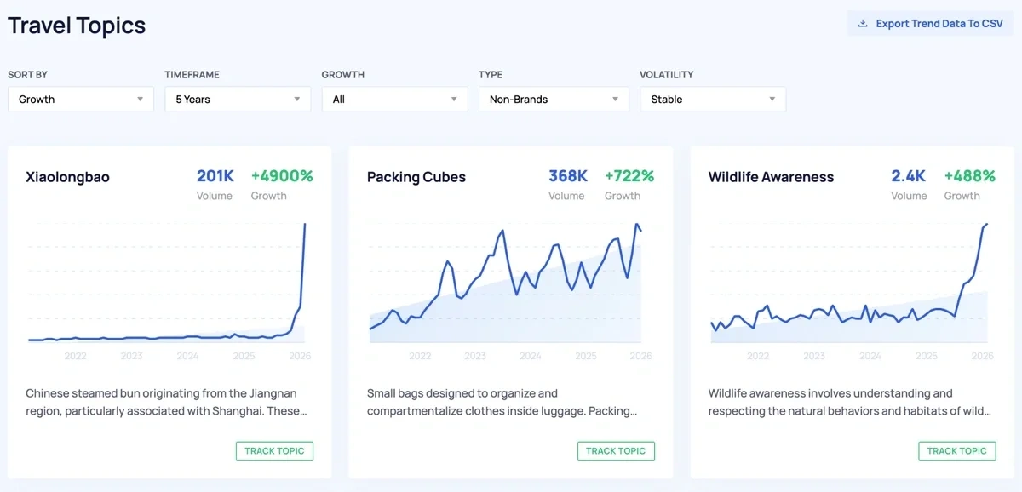Open the Growth All filter dropdown

pyautogui.click(x=394, y=100)
